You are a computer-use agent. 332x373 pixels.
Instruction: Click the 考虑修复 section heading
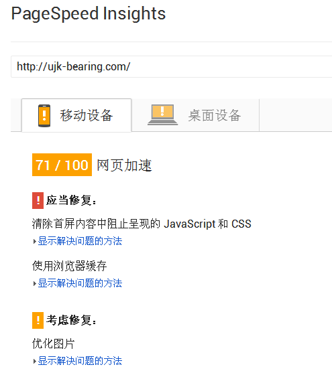click(x=71, y=320)
